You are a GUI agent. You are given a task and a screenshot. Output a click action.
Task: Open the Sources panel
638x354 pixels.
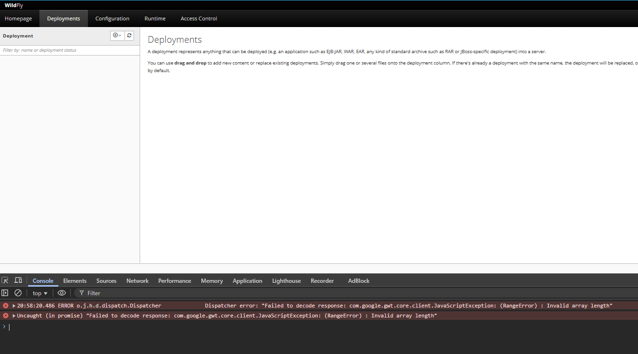point(106,281)
